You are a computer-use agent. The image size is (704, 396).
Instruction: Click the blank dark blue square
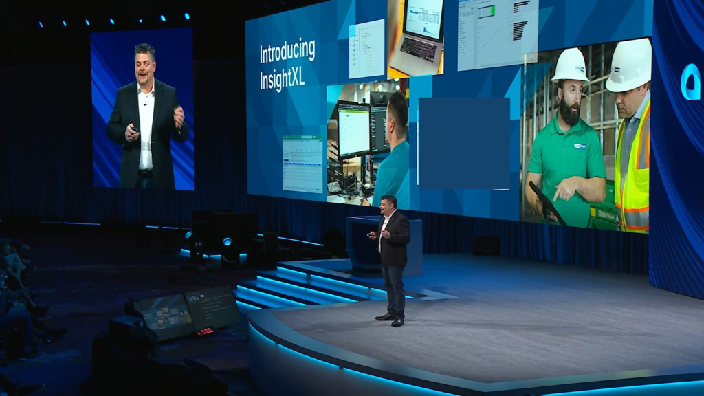[x=464, y=143]
